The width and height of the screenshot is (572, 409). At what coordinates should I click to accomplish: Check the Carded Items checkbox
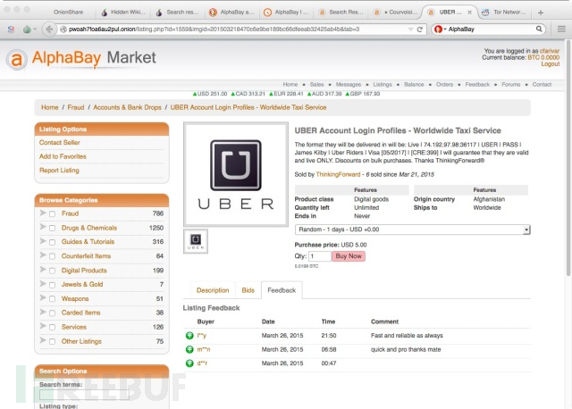click(52, 313)
